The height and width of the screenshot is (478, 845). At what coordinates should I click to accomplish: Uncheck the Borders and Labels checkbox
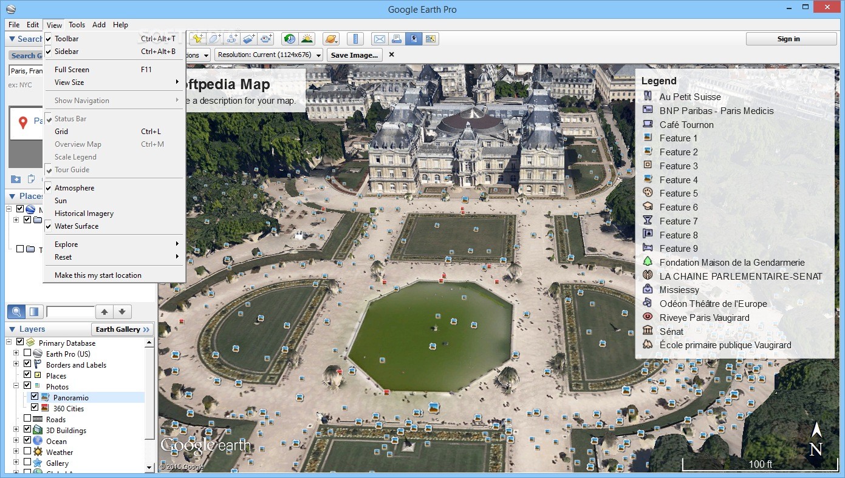pos(27,365)
